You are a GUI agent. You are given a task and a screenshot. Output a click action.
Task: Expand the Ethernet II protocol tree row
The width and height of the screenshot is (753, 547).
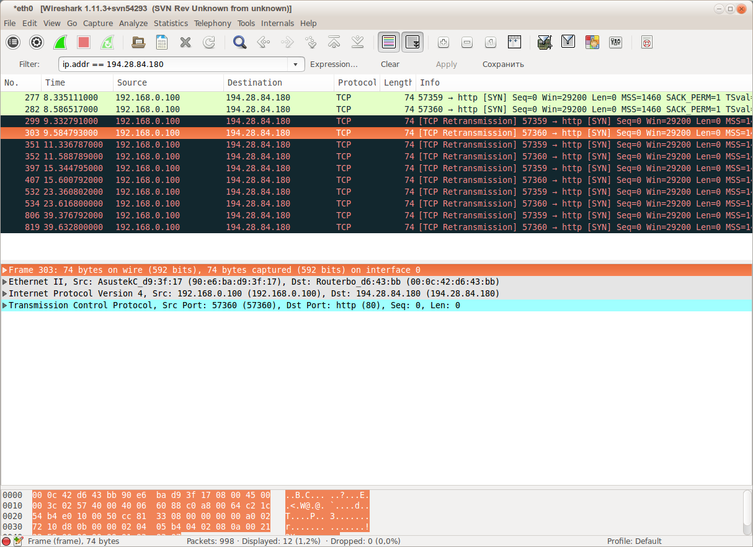[5, 282]
